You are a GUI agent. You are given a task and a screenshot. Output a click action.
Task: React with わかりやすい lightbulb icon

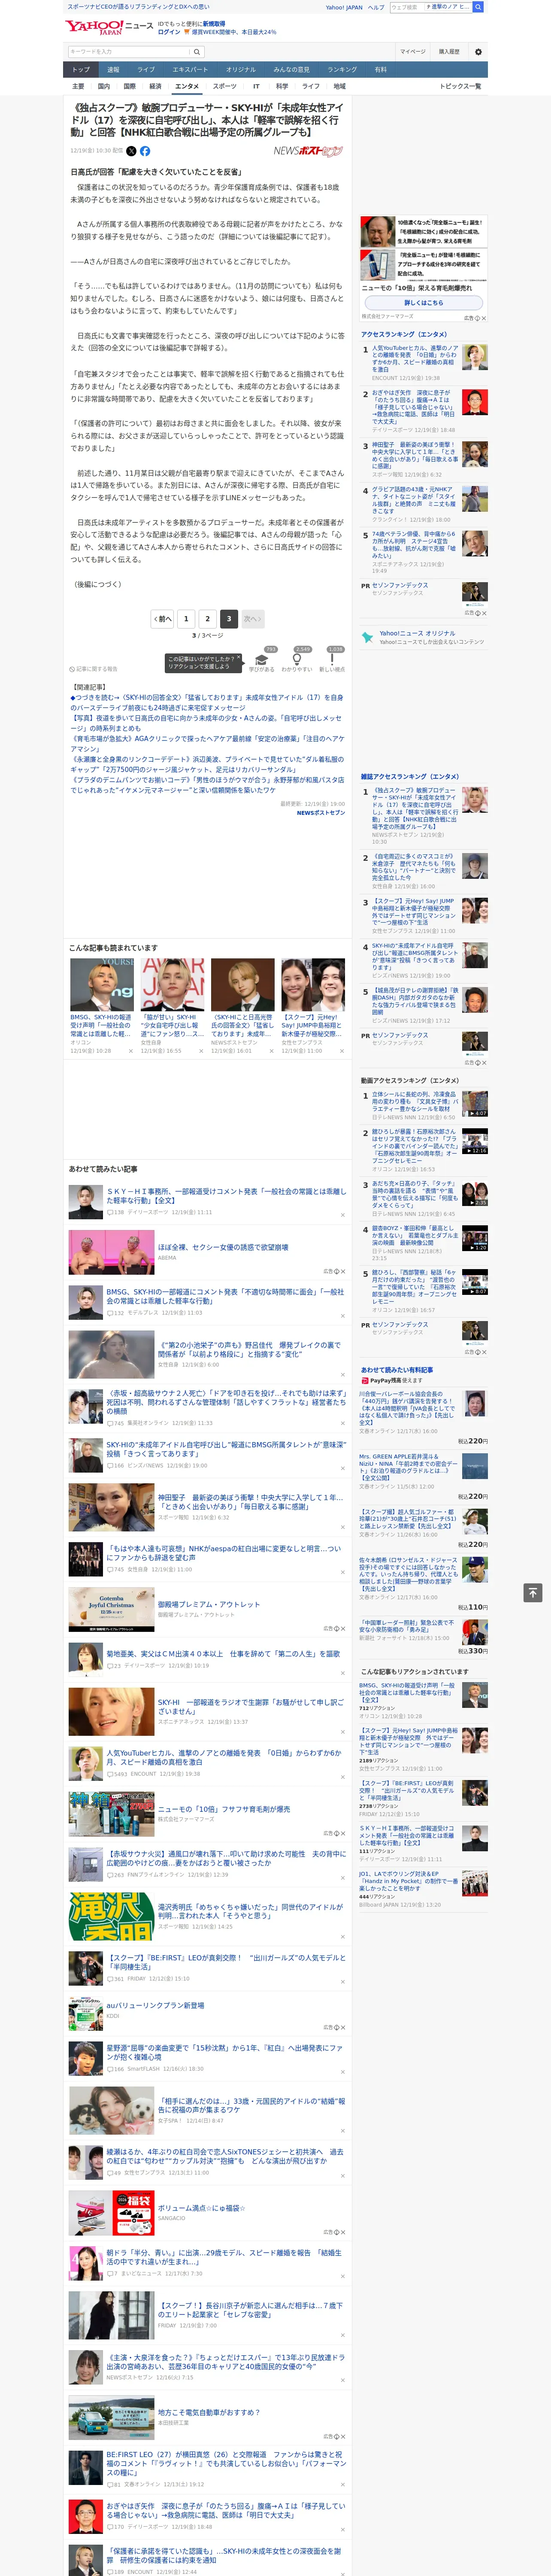click(296, 660)
